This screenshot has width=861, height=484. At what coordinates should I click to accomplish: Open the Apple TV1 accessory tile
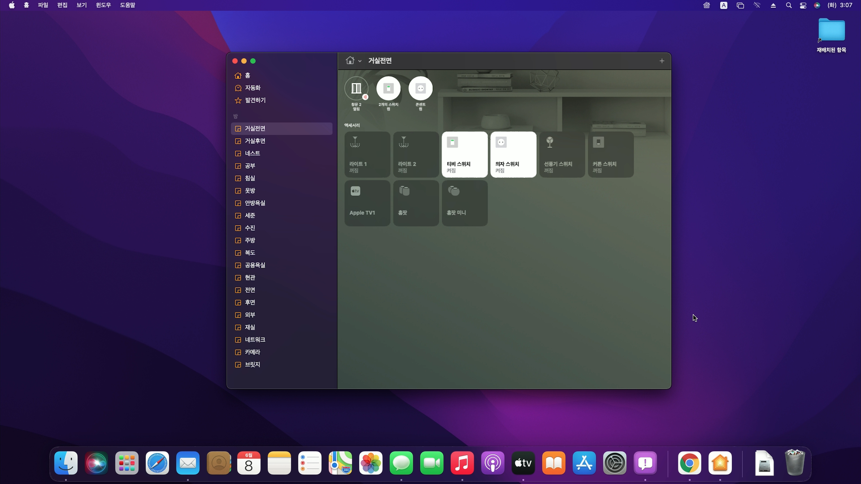click(x=367, y=203)
